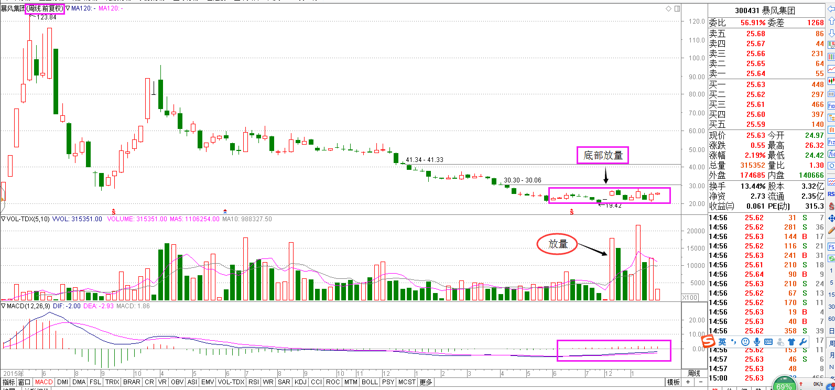The image size is (835, 390).
Task: Open the Sogou emoji smiley icon
Action: coord(745,342)
